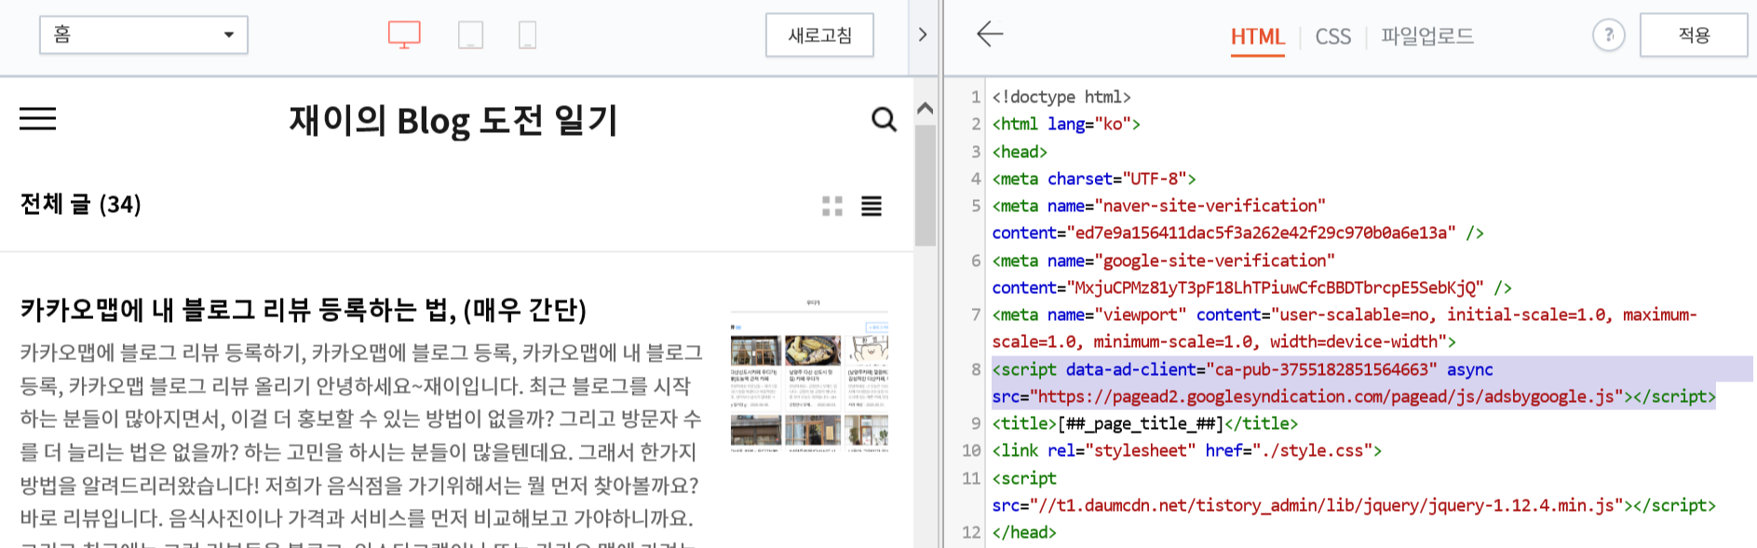Switch to the CSS tab
1757x548 pixels.
(x=1332, y=37)
